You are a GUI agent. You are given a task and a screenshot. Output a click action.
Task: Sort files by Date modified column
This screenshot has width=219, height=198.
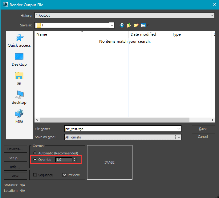143,34
